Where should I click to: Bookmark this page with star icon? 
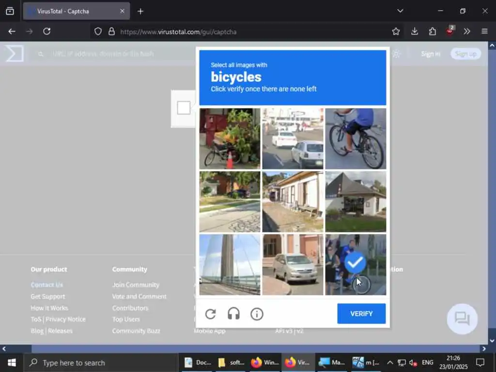coord(396,31)
